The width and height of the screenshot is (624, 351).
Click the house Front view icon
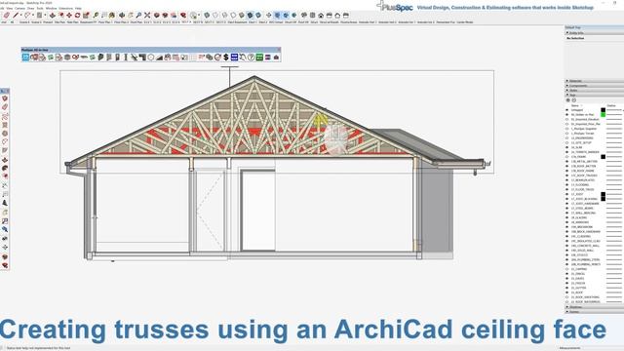321,16
